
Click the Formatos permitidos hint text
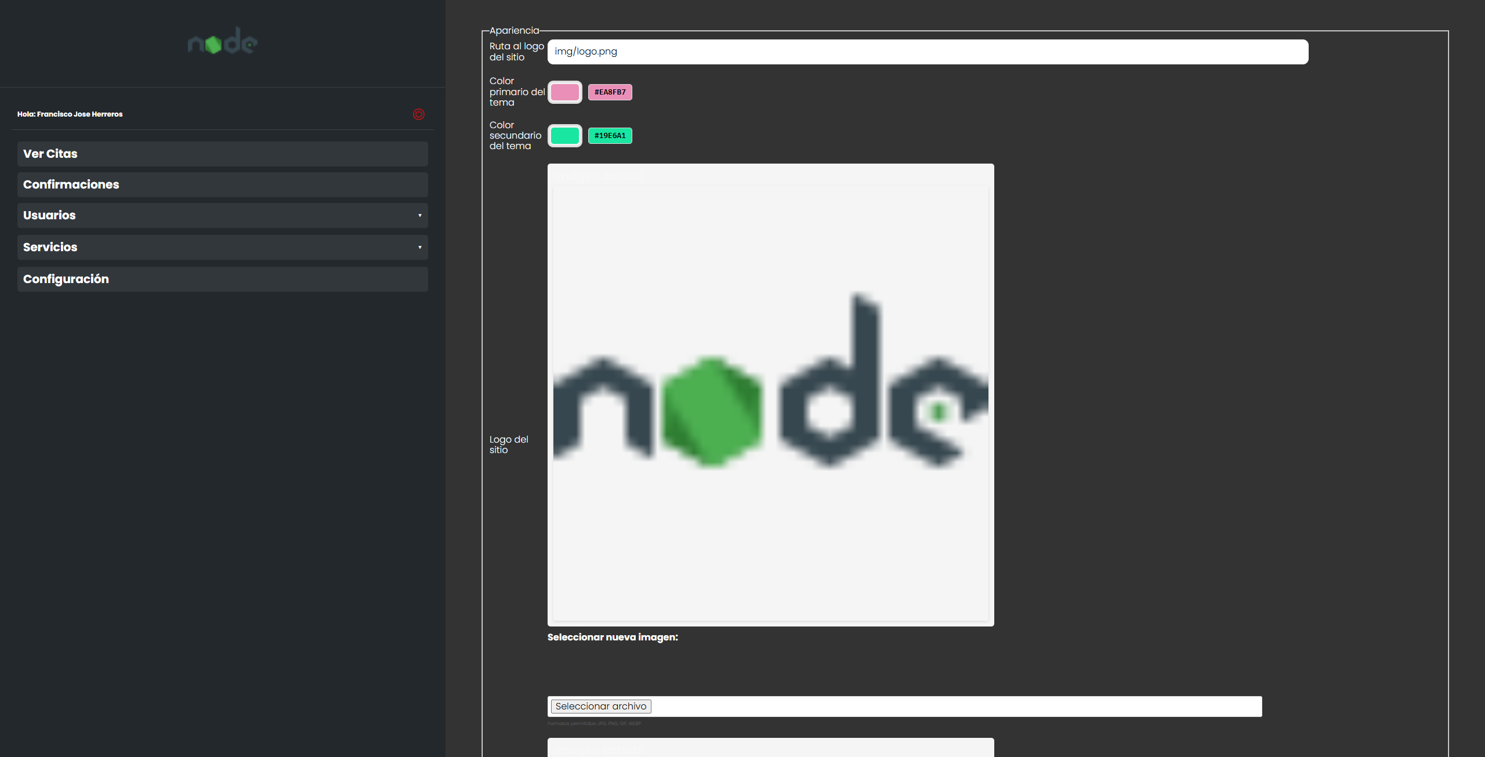594,723
